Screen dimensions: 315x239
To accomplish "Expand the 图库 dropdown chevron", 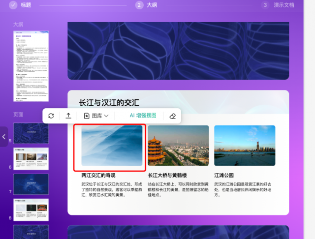I will 106,116.
